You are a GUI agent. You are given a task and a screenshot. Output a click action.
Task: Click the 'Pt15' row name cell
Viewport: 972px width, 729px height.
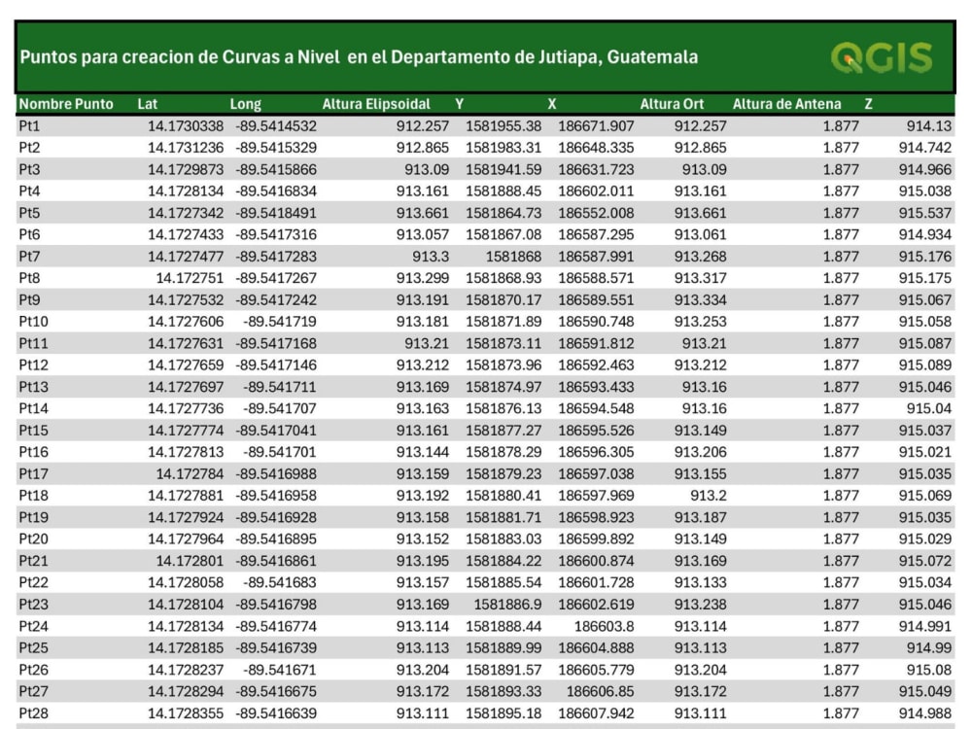click(x=33, y=431)
